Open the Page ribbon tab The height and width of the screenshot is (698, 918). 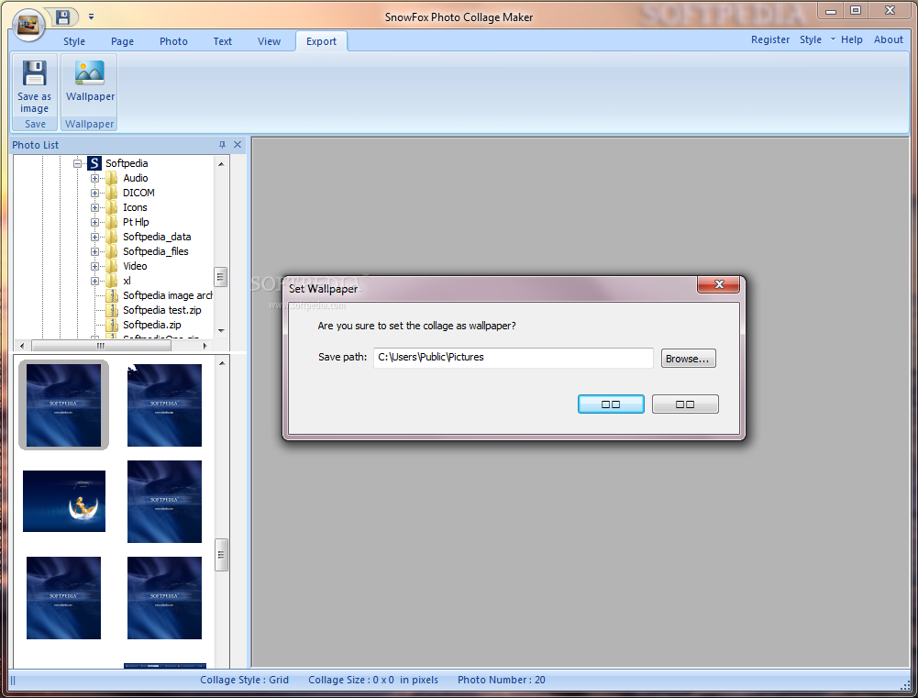pos(122,41)
